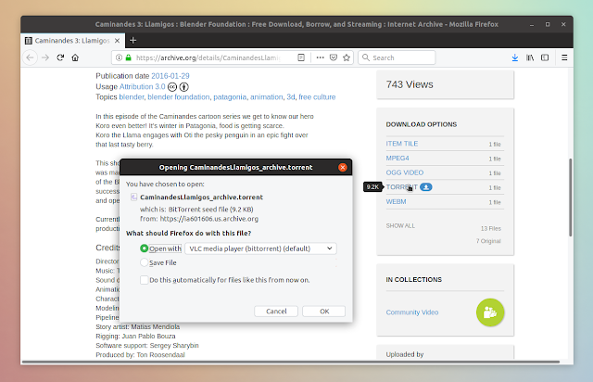Enable Do this automatically checkbox

tap(145, 280)
